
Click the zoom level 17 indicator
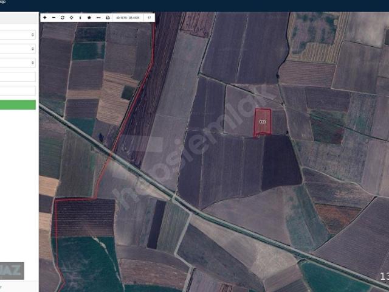point(149,18)
